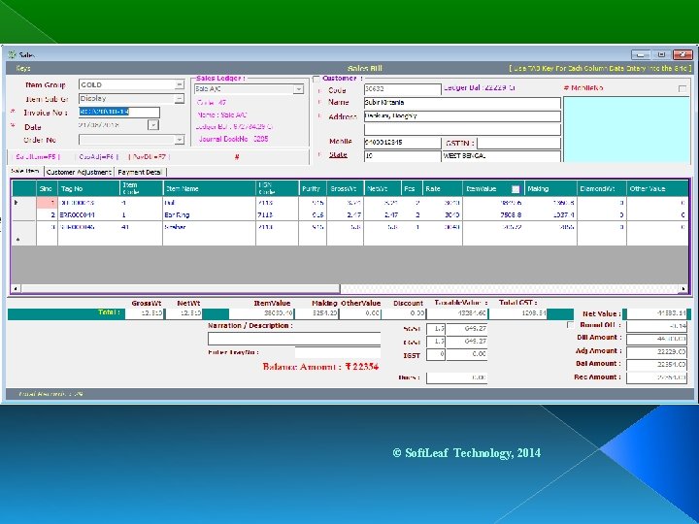Click the Sales window app icon
Image resolution: width=699 pixels, height=524 pixels.
click(x=13, y=54)
